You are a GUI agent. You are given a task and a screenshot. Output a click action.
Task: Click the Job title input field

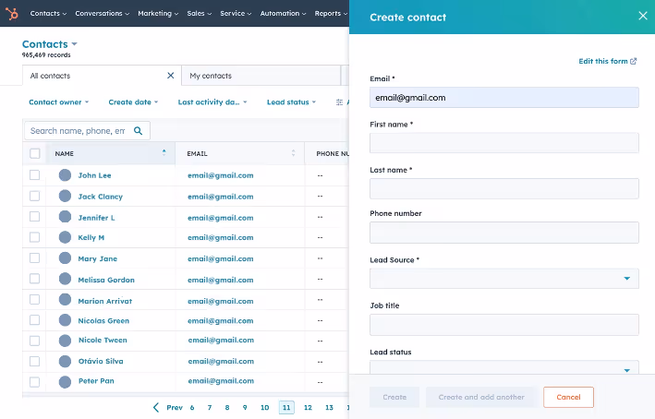point(503,325)
